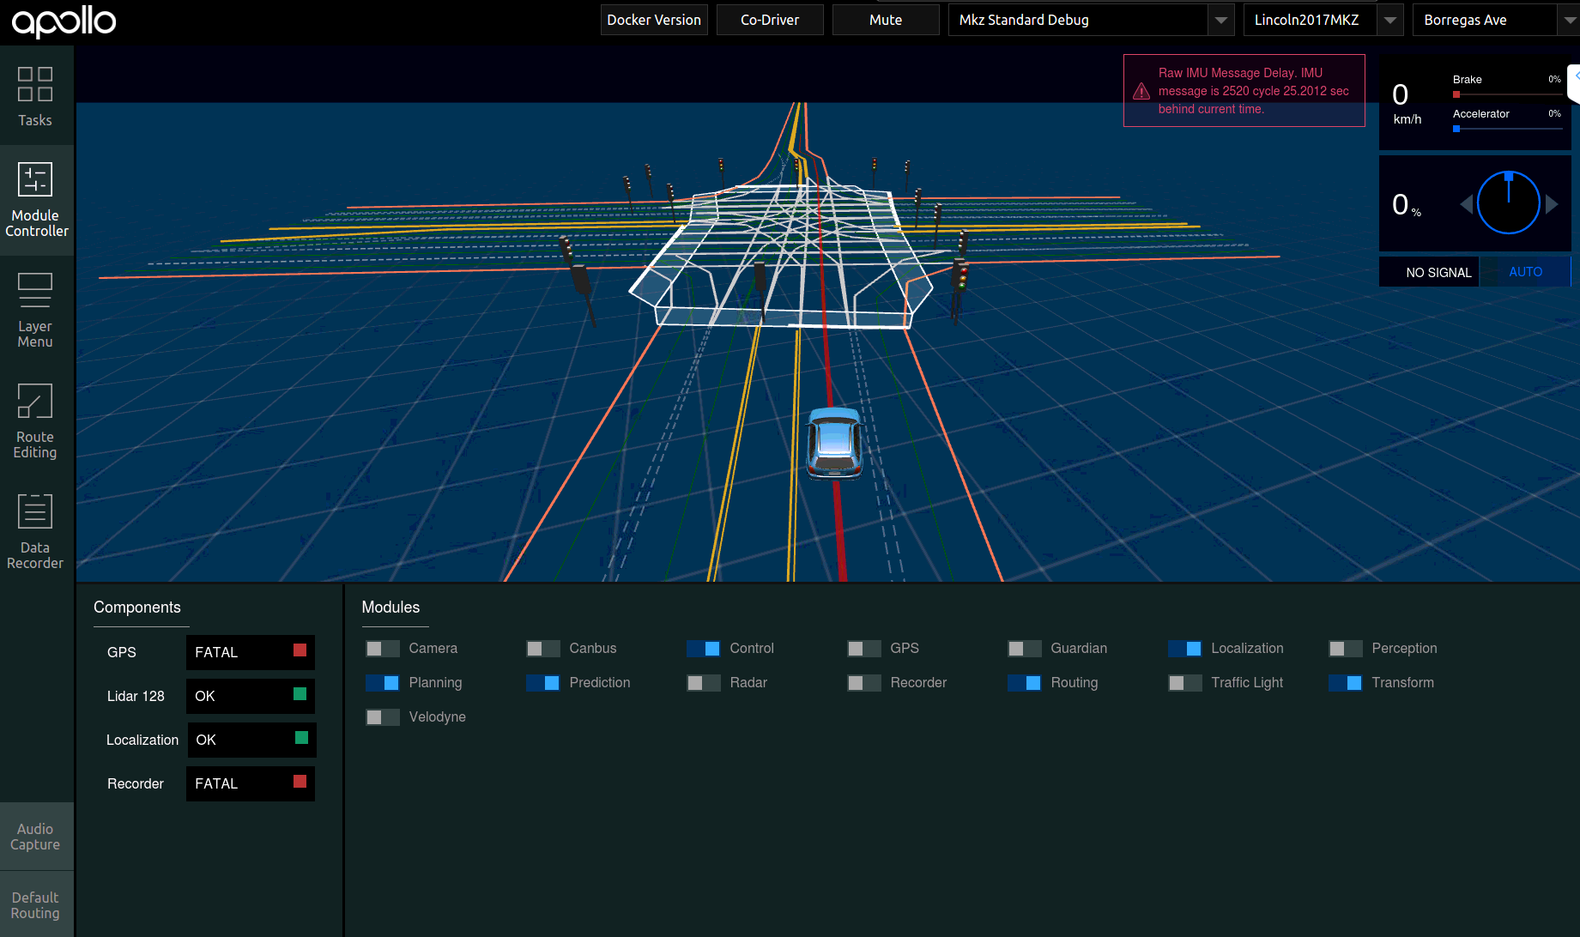Click the green Localization status indicator

[301, 737]
